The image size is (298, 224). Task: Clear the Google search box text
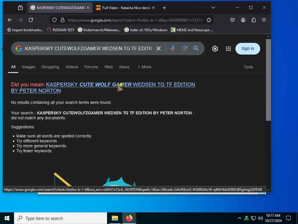[159, 49]
